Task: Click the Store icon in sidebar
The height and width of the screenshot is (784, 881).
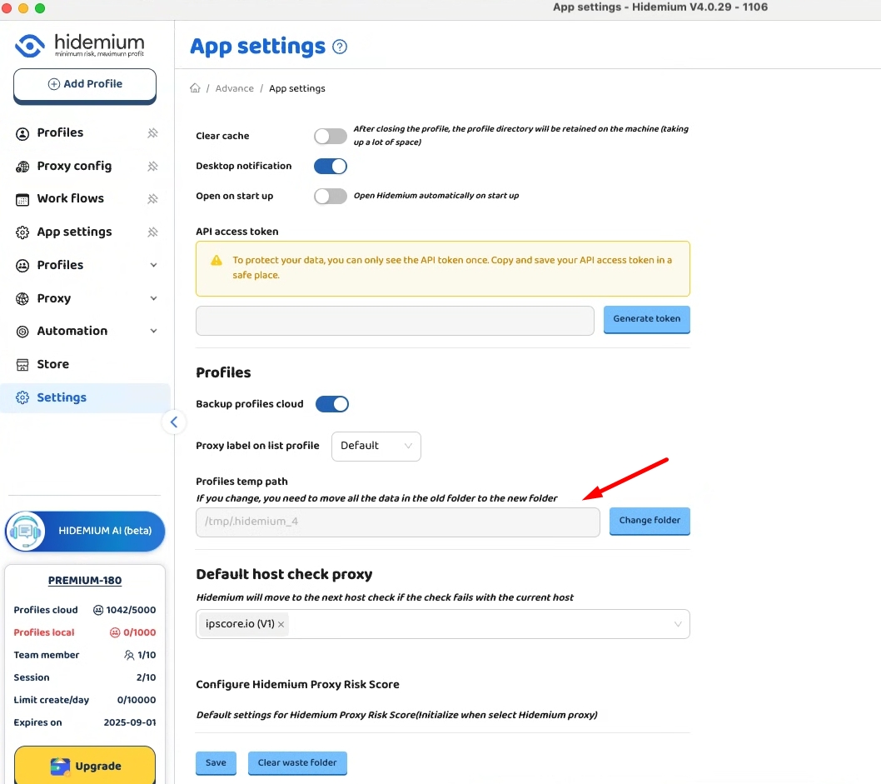Action: click(22, 365)
